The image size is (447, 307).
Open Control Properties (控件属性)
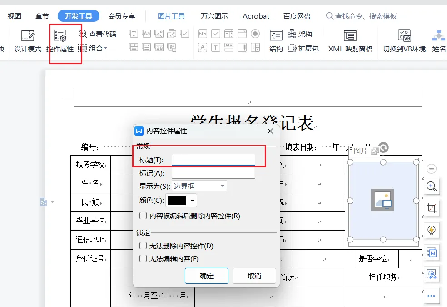pos(60,41)
